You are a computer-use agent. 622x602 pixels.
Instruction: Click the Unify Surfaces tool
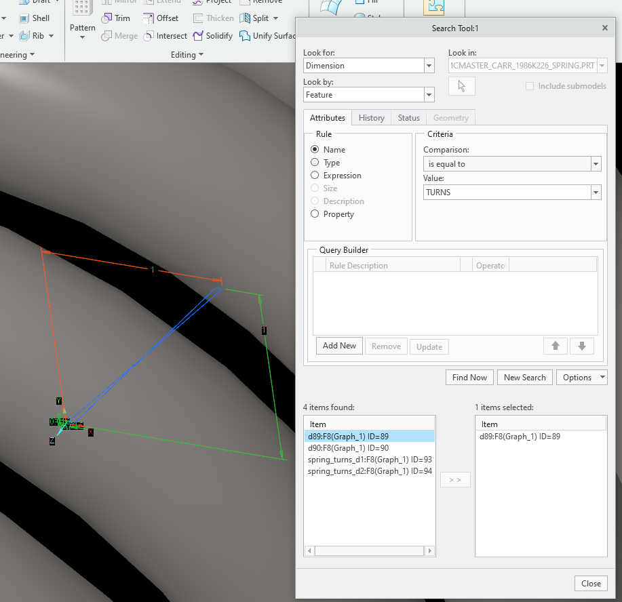(x=268, y=35)
